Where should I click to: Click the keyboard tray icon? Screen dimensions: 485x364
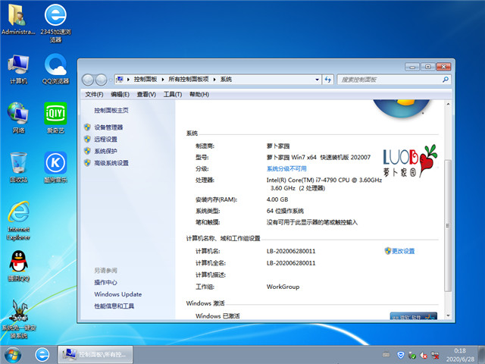coord(386,354)
